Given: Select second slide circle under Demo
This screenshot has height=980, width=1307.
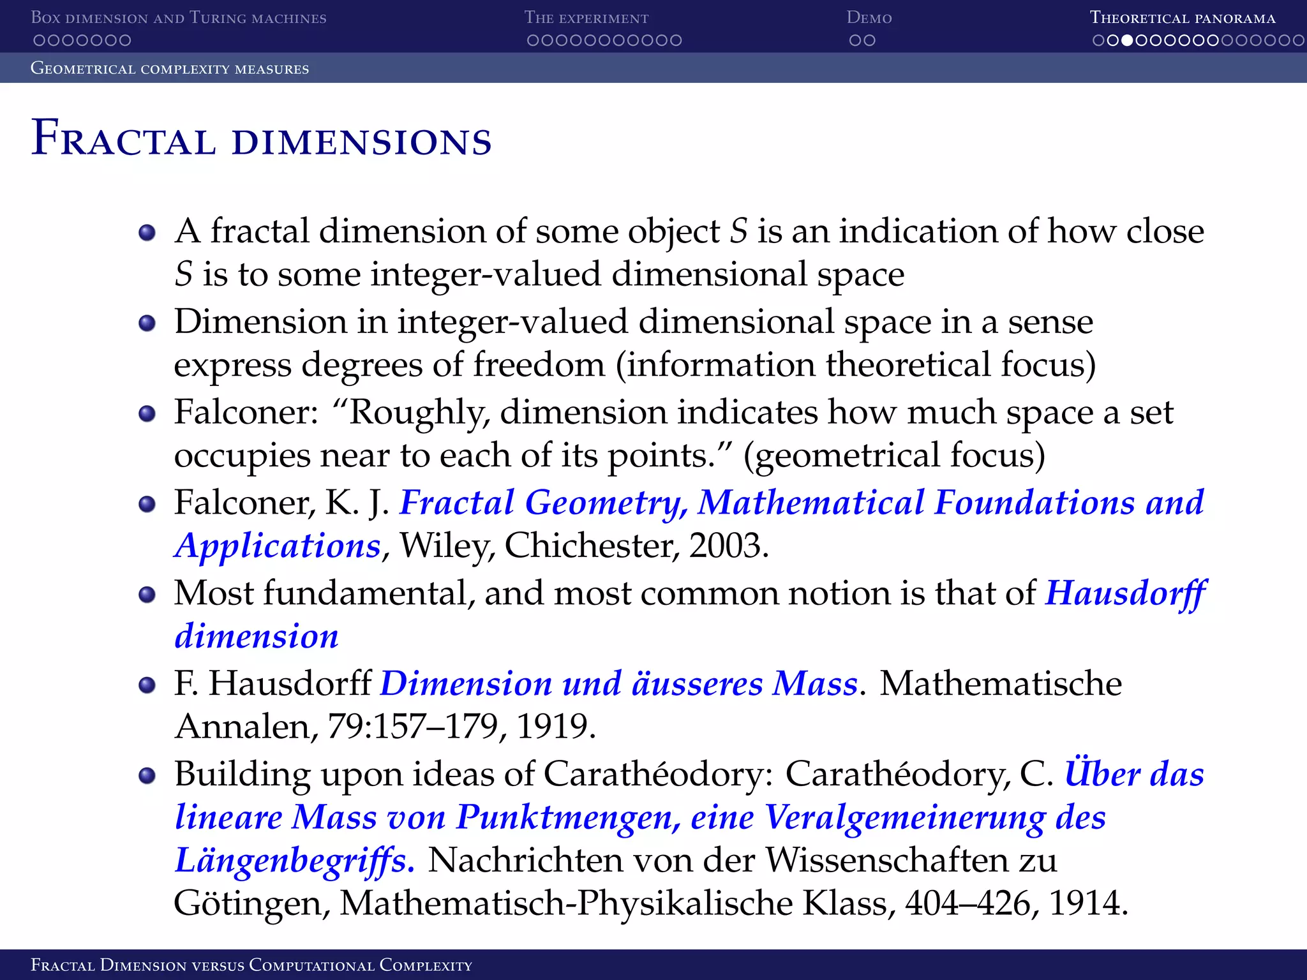Looking at the screenshot, I should tap(869, 40).
